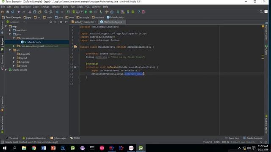Click the project panel settings gear icon
This screenshot has height=152, width=271.
(61, 22)
